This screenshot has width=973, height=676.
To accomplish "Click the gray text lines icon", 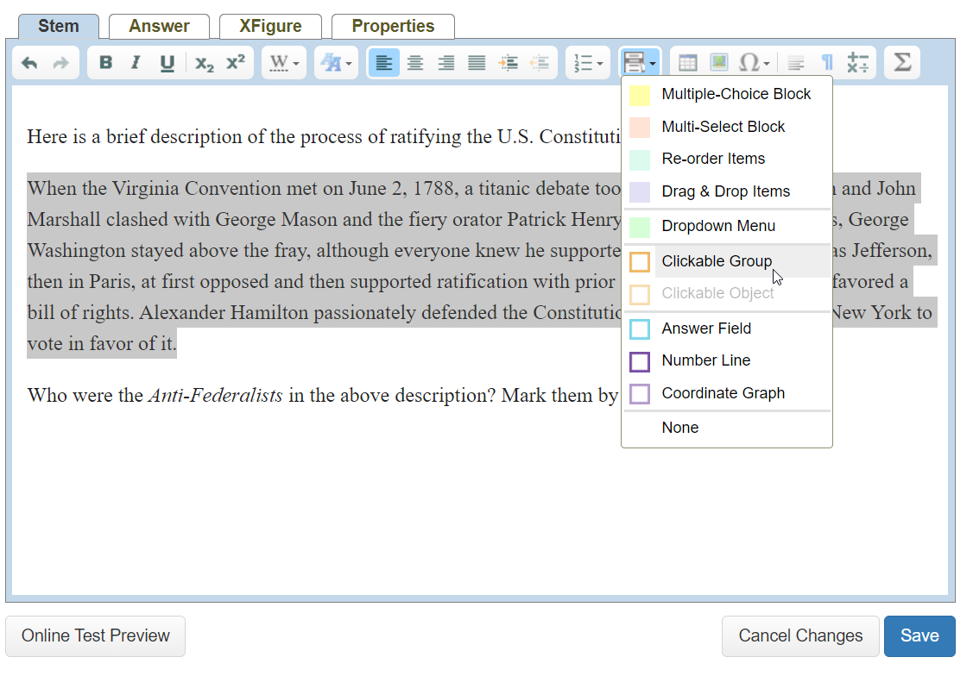I will (x=795, y=63).
